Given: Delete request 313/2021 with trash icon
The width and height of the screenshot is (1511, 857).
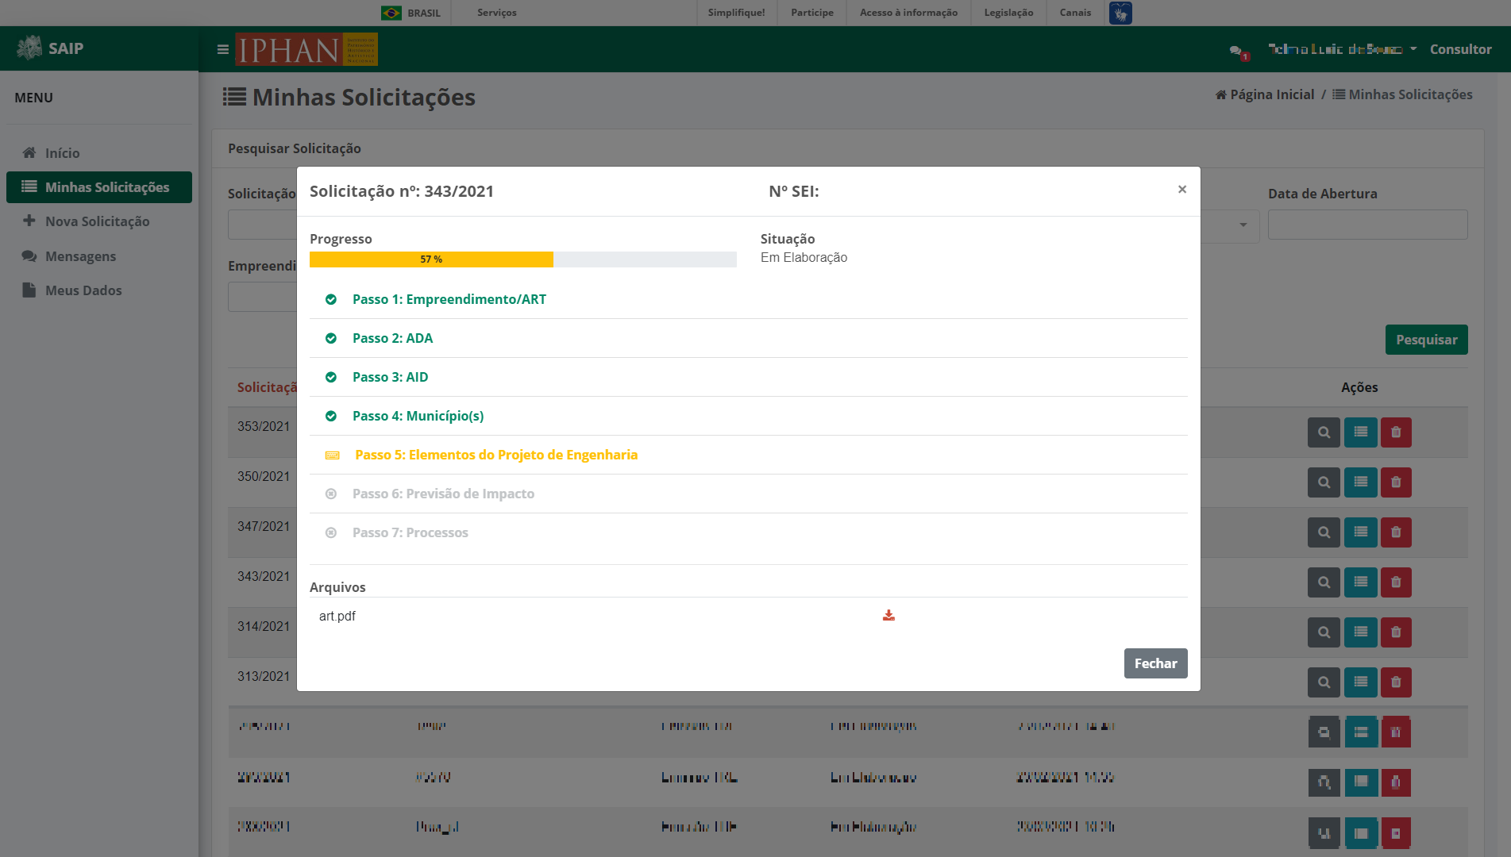Looking at the screenshot, I should (x=1396, y=682).
